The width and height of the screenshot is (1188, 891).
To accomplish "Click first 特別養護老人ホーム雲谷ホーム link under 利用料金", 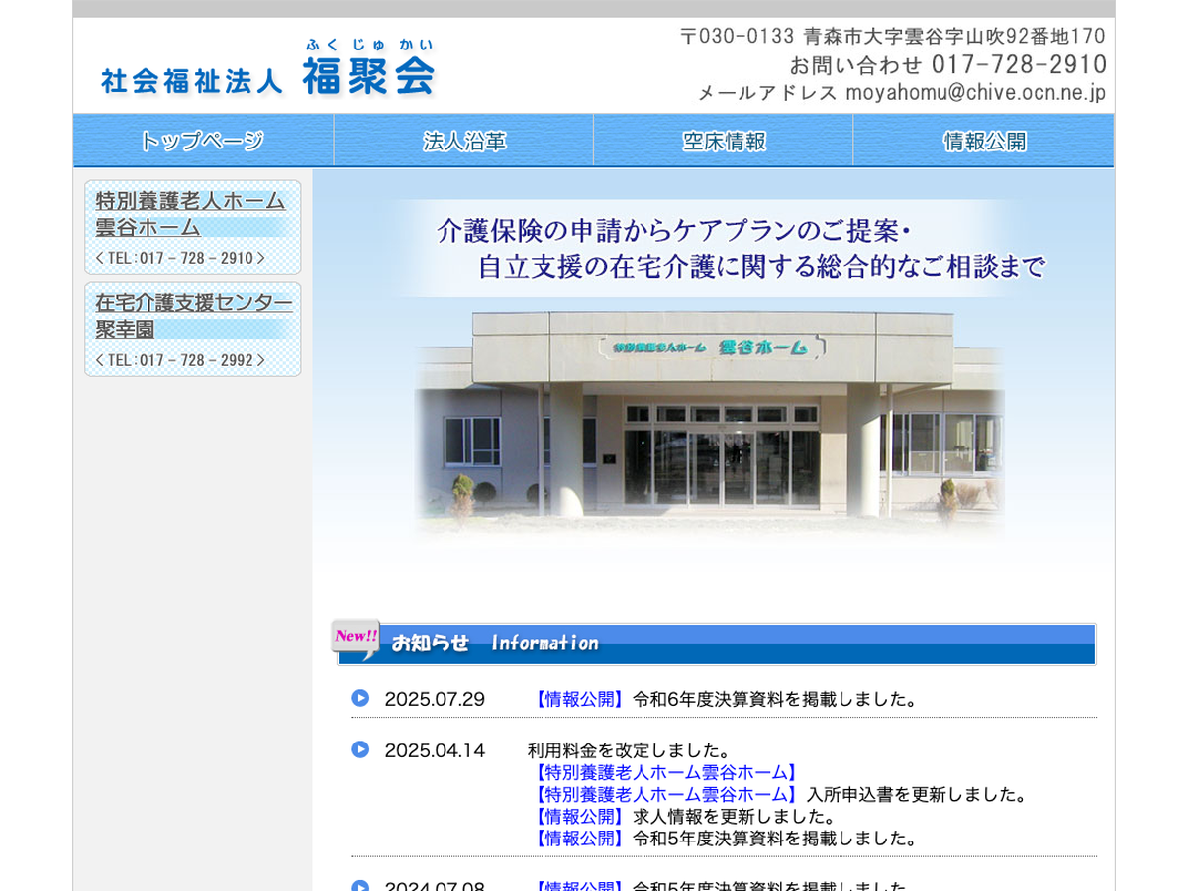I will pyautogui.click(x=663, y=772).
